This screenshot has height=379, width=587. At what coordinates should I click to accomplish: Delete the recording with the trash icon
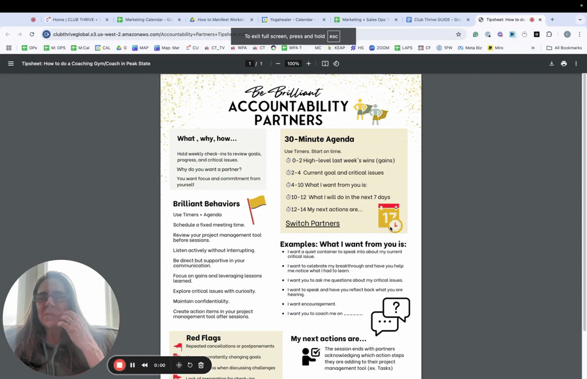pyautogui.click(x=201, y=365)
